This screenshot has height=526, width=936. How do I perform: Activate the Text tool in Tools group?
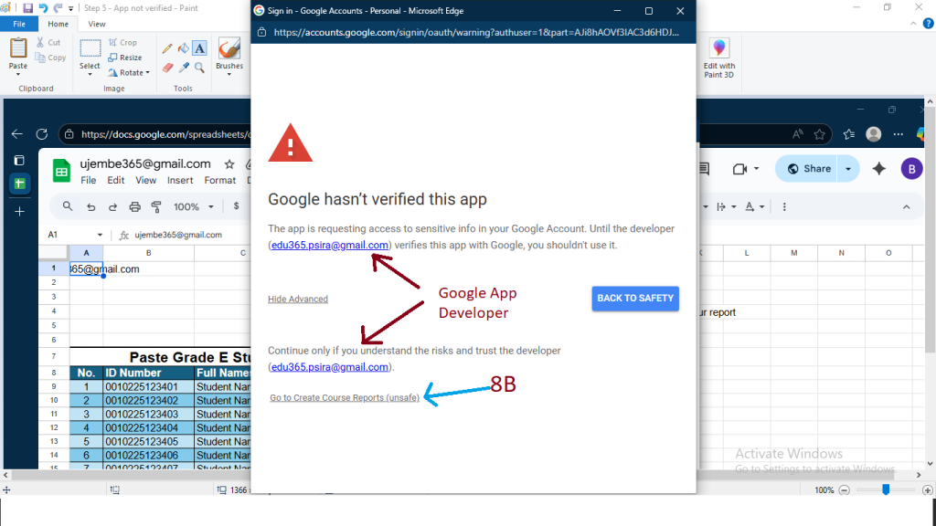199,47
